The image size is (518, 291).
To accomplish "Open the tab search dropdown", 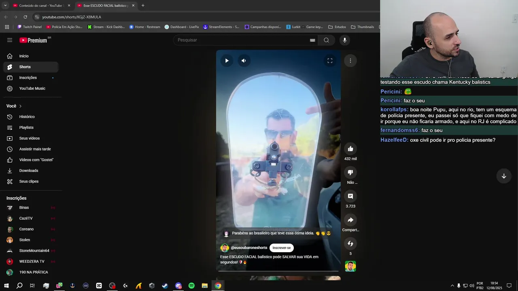I will point(5,6).
